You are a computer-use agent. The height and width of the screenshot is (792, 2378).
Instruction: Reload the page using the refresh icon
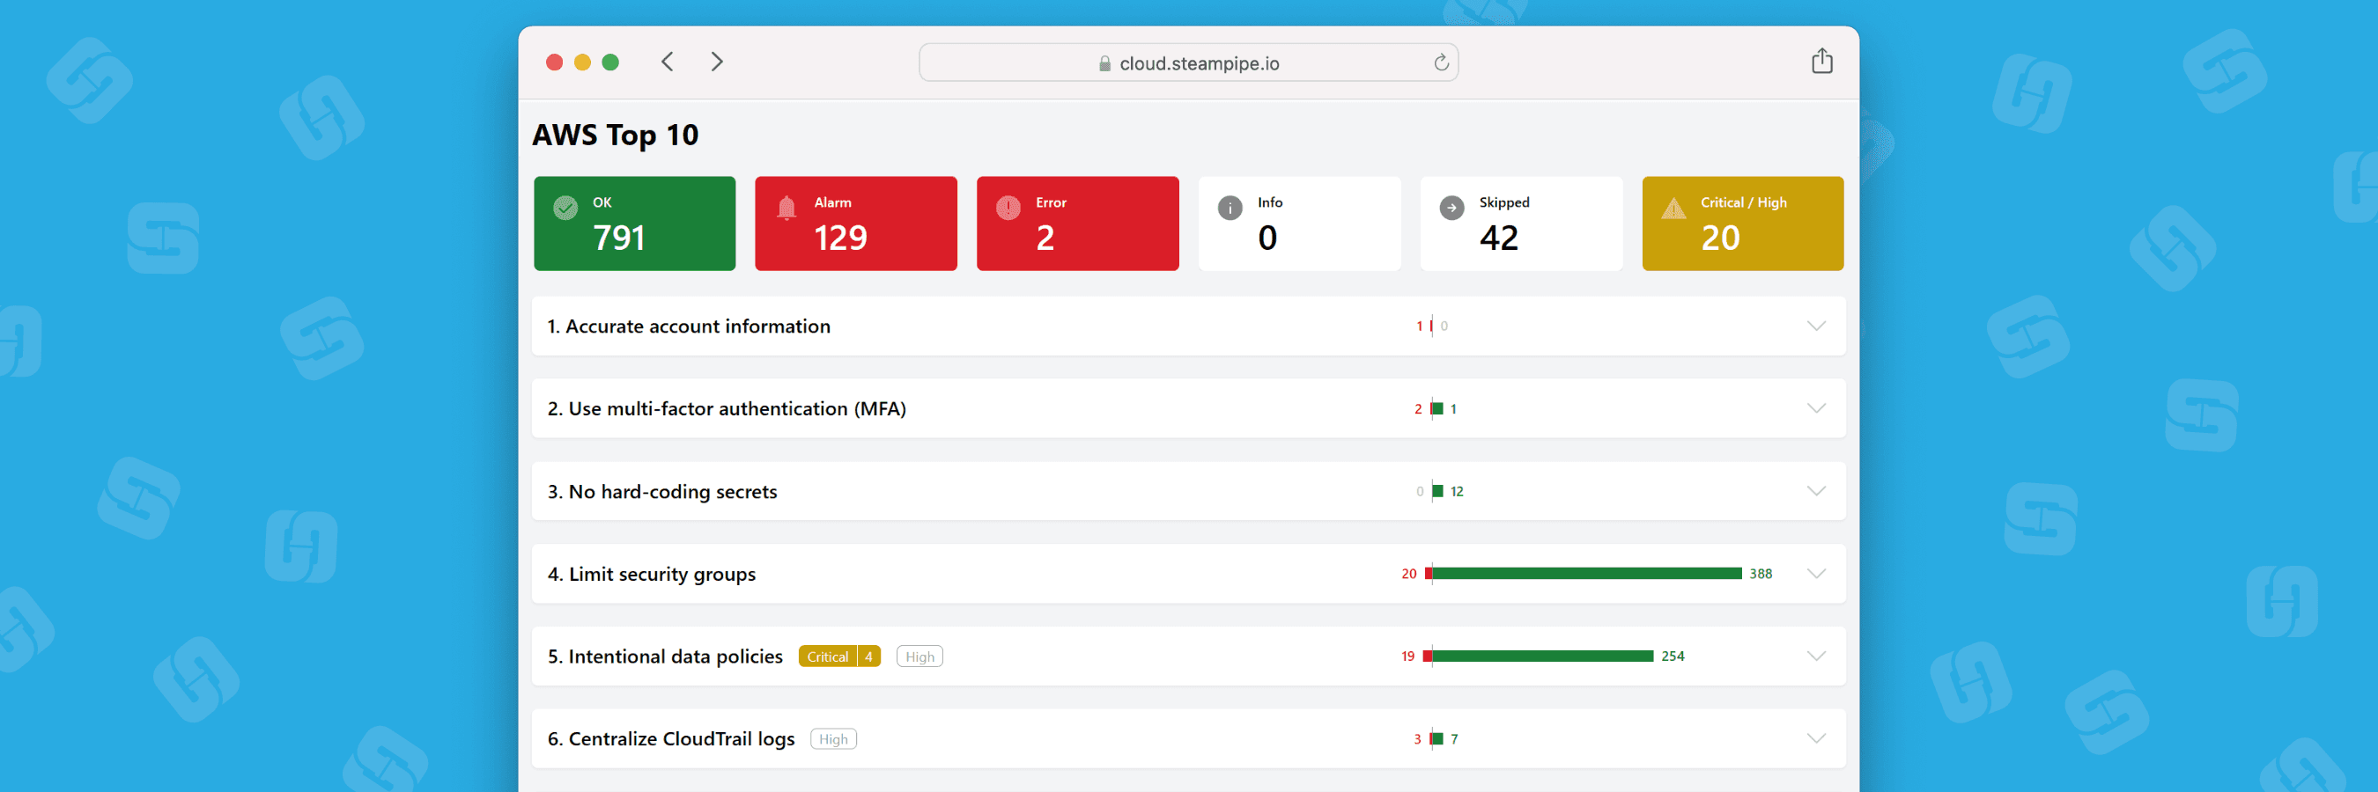pyautogui.click(x=1441, y=62)
